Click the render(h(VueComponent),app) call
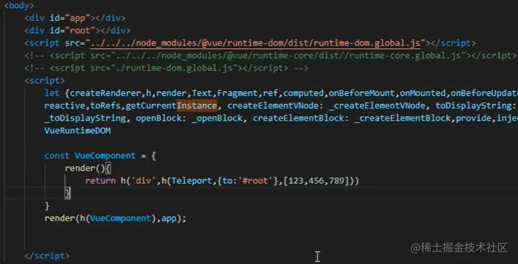The width and height of the screenshot is (518, 264). (115, 218)
